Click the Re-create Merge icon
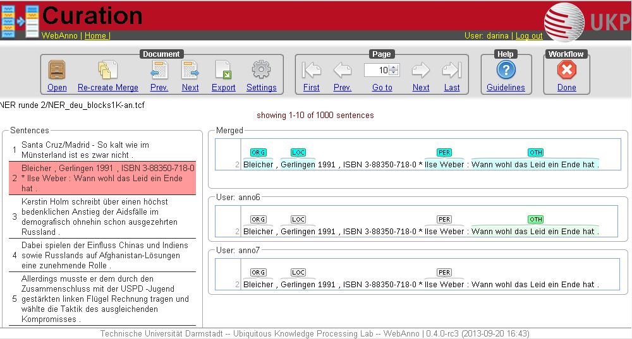Viewport: 632px width, 339px height. click(107, 69)
